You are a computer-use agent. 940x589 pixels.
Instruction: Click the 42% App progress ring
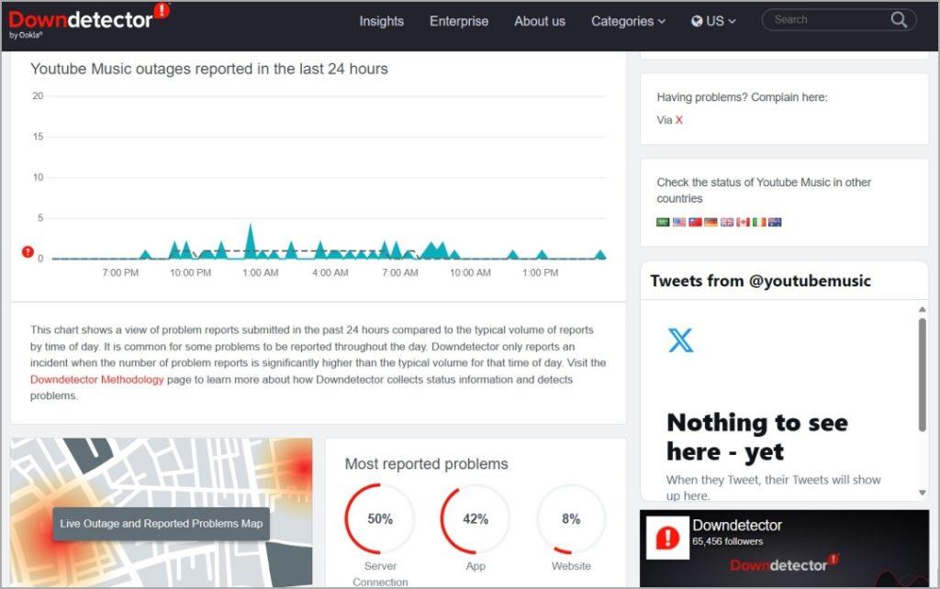476,519
